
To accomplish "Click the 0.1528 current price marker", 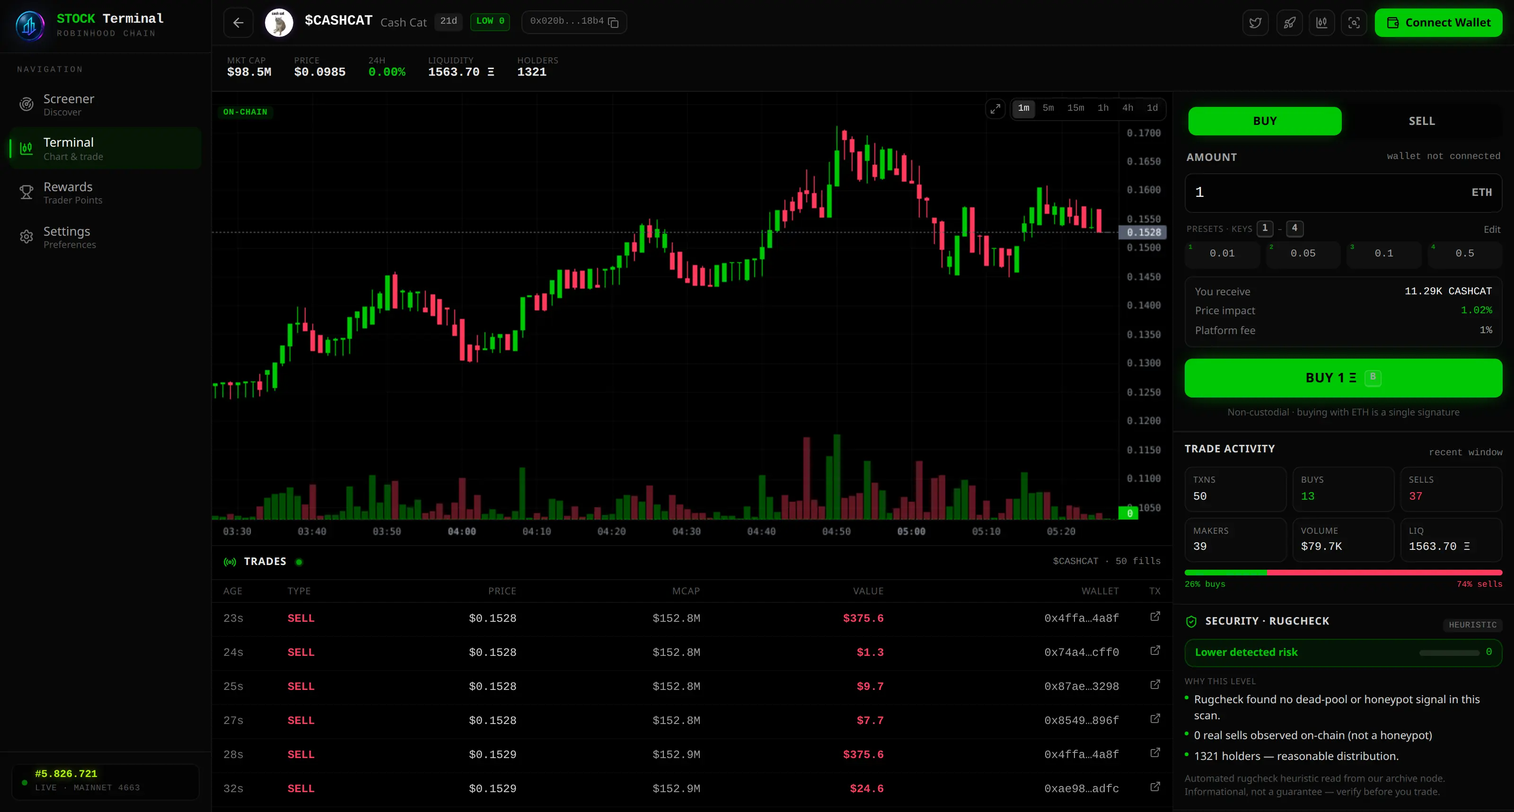I will 1143,232.
